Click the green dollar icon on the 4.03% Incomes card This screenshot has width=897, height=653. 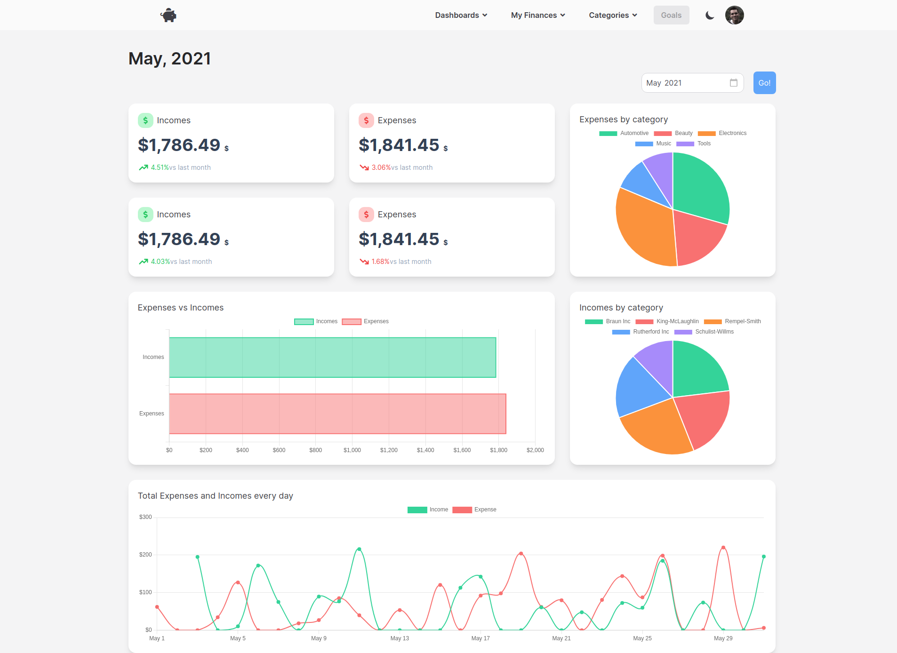145,215
